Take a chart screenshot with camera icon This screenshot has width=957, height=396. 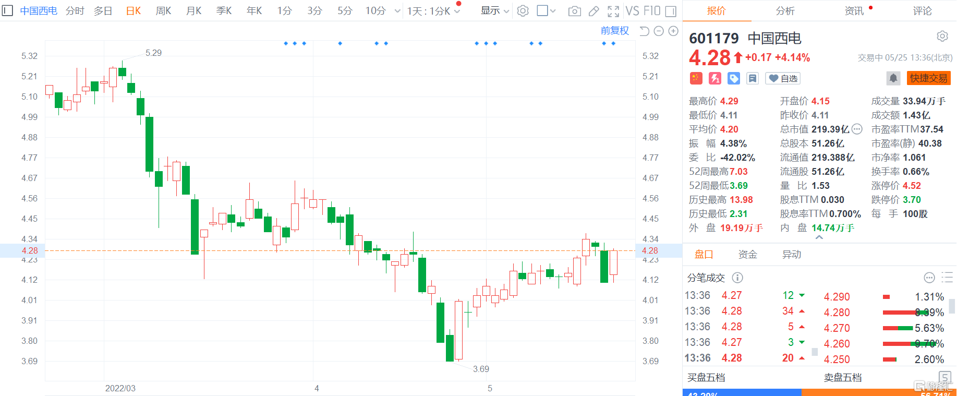[574, 11]
